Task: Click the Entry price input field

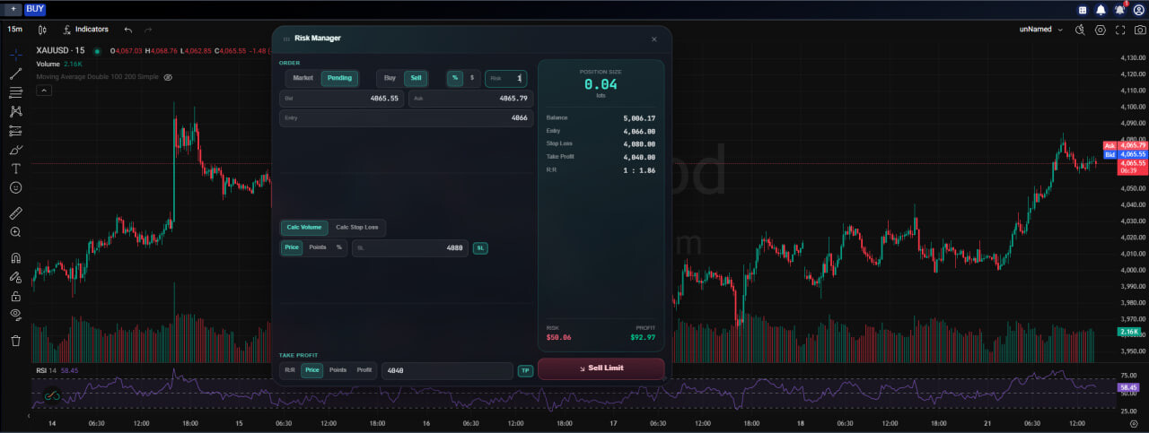Action: click(406, 118)
